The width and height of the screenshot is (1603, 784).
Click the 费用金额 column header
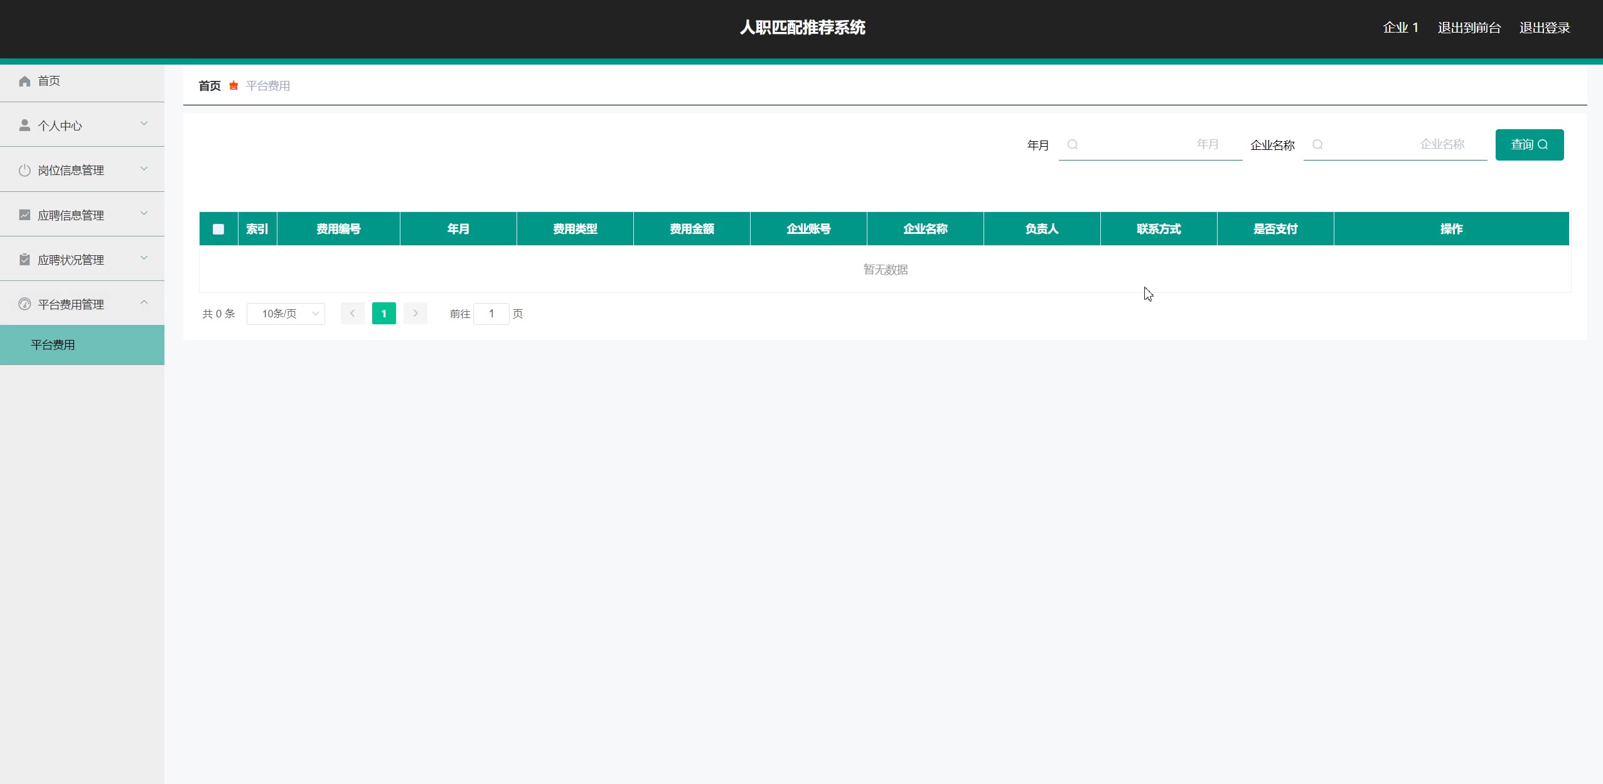coord(692,229)
